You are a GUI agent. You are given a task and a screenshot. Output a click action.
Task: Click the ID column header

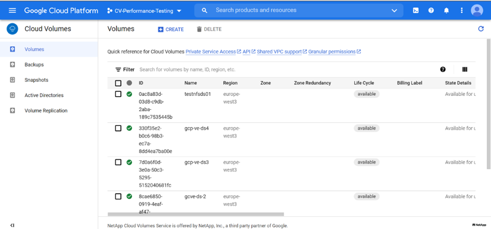point(141,83)
